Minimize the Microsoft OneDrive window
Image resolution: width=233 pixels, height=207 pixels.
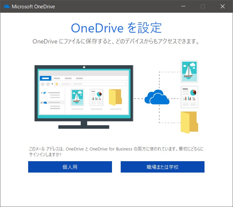tap(183, 6)
